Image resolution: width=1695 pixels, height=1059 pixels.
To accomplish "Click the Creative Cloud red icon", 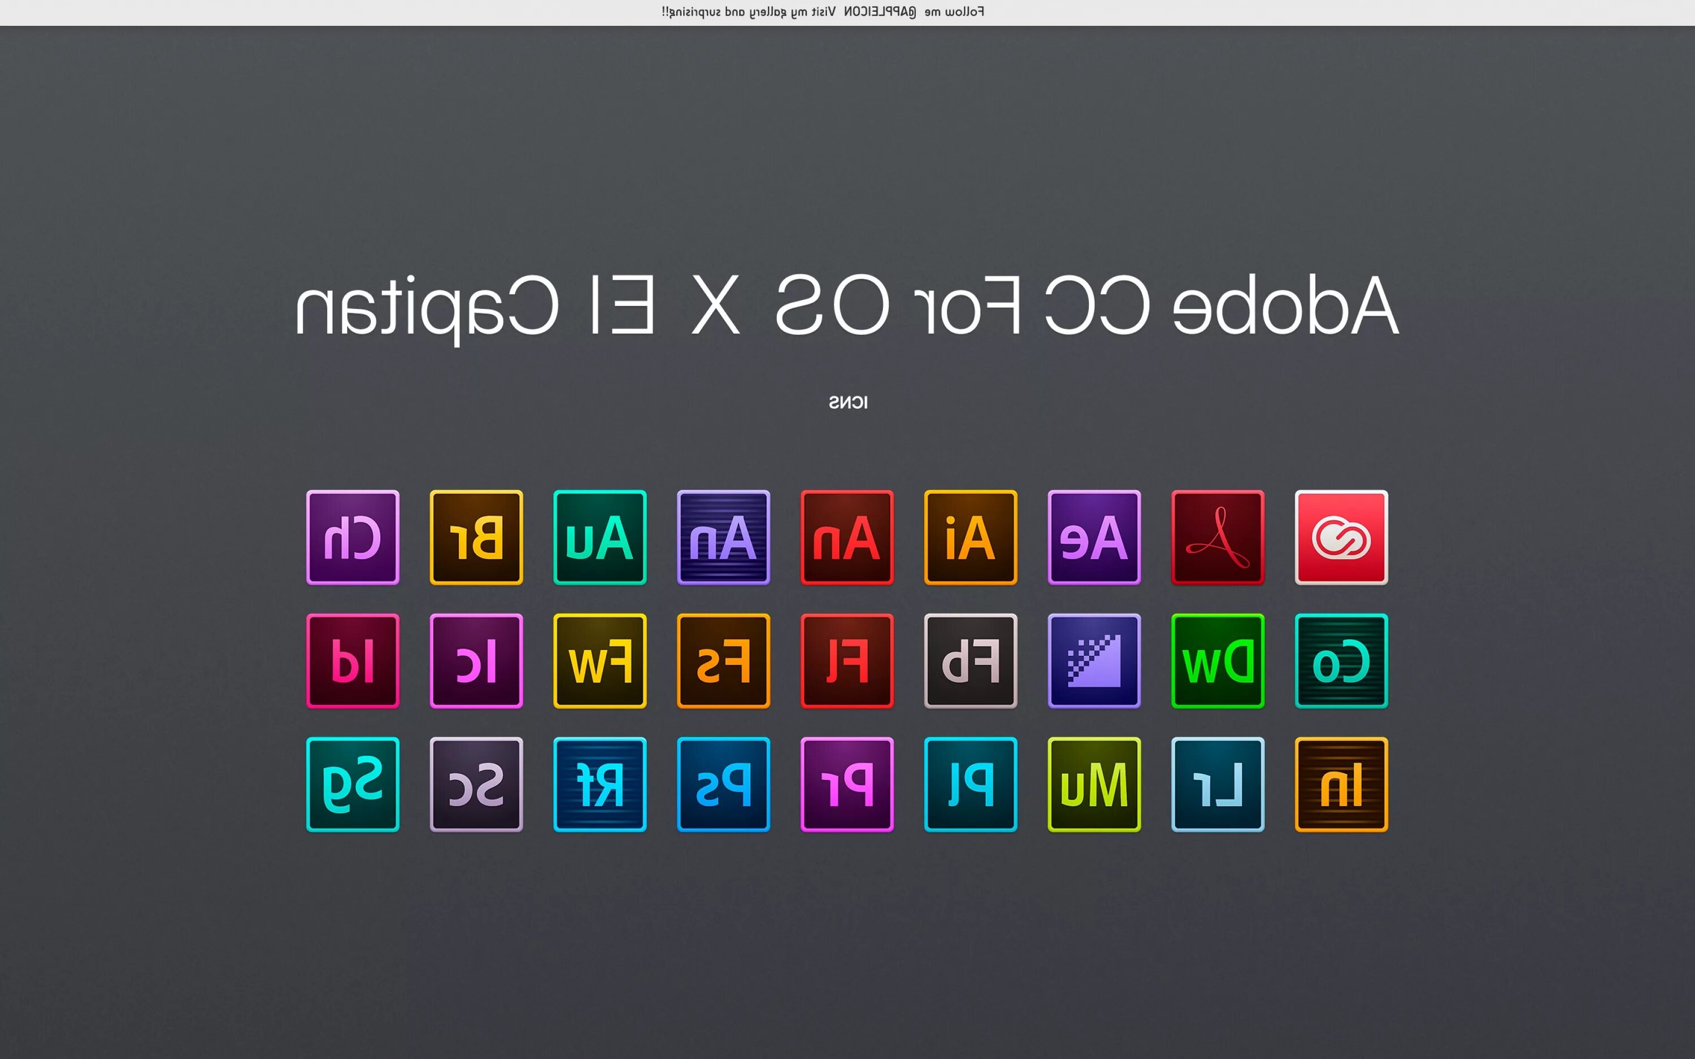I will click(x=1341, y=537).
